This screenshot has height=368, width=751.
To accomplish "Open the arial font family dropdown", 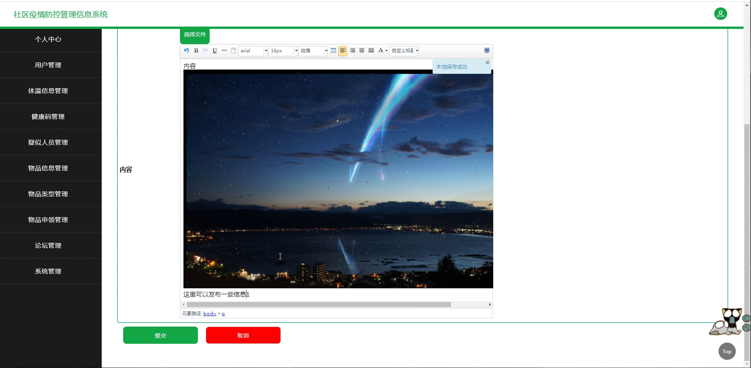I will point(253,51).
